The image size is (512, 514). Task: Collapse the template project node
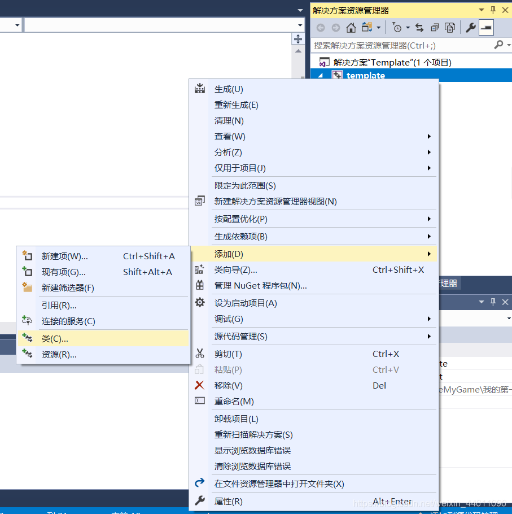[x=321, y=75]
